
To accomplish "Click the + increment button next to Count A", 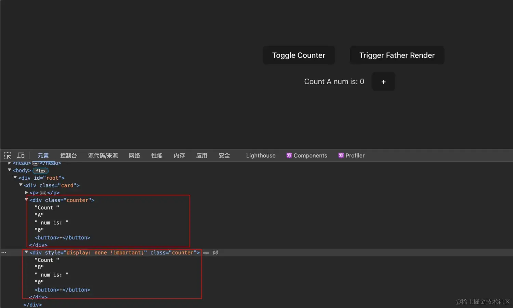I will pos(383,81).
